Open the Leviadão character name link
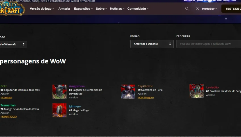Image resolution: width=241 pixels, height=137 pixels. point(212,87)
